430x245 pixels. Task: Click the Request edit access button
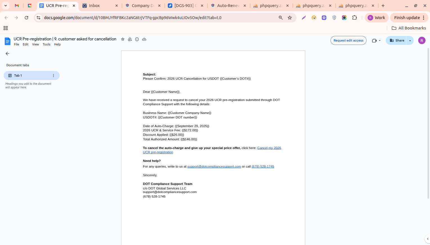[x=348, y=40]
